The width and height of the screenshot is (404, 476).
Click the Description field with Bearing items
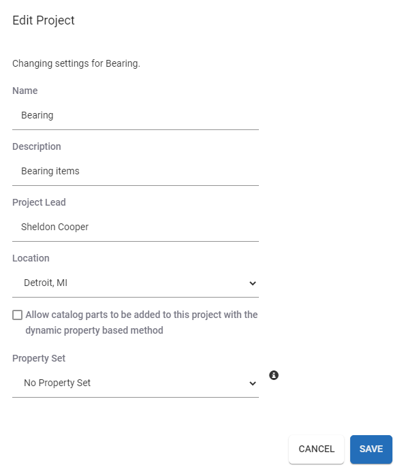[136, 171]
